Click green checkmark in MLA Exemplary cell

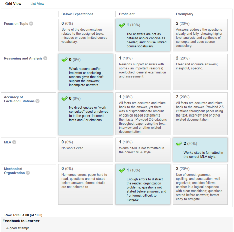(179, 144)
